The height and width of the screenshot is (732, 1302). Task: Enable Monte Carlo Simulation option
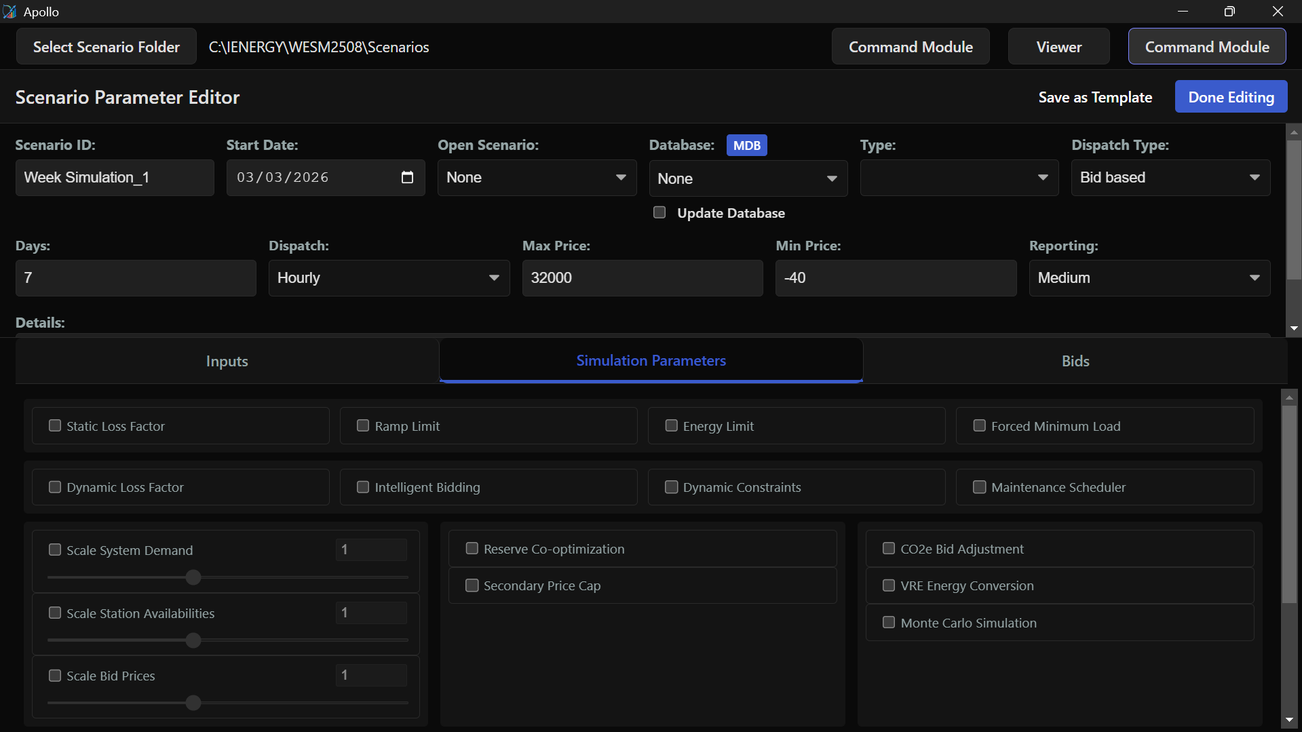pos(888,623)
